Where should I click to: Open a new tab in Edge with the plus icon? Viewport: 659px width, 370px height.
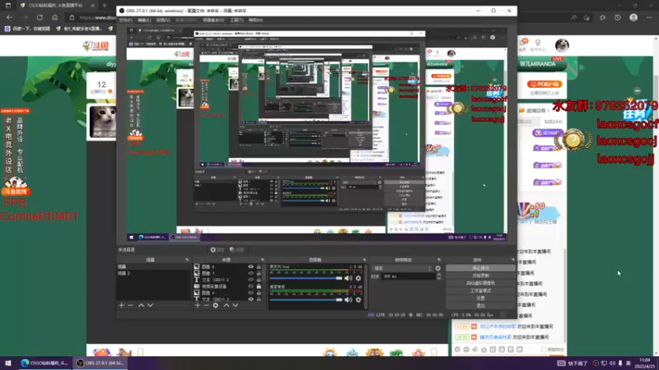coord(105,6)
